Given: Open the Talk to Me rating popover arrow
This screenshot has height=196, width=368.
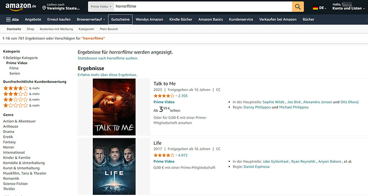Looking at the screenshot, I should click(176, 96).
